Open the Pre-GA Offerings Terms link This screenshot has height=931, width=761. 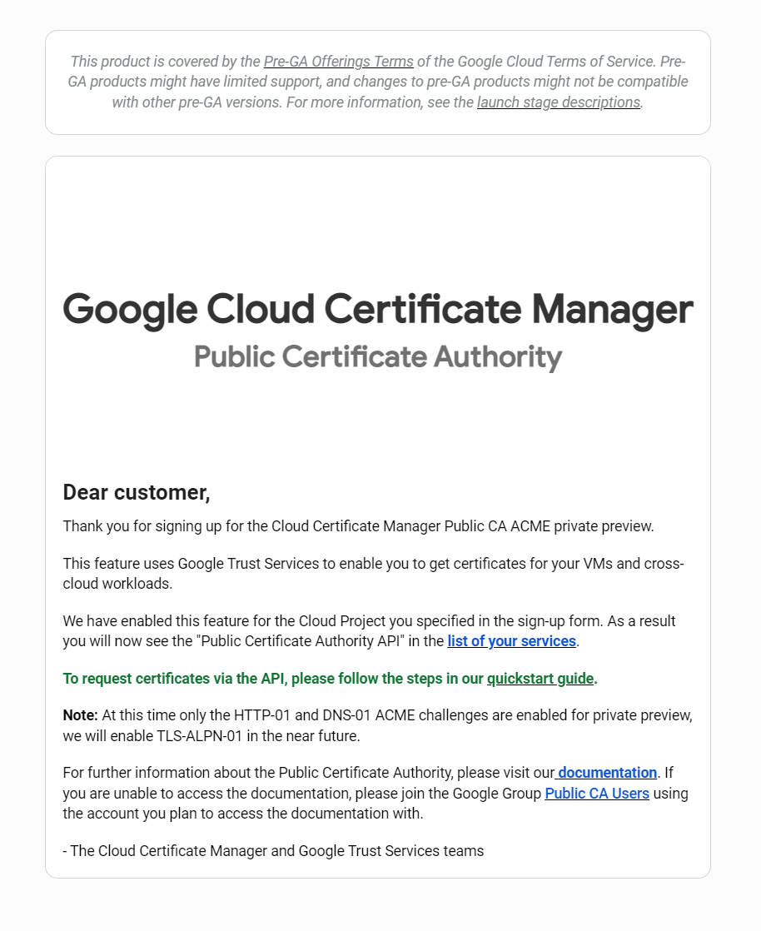[338, 62]
